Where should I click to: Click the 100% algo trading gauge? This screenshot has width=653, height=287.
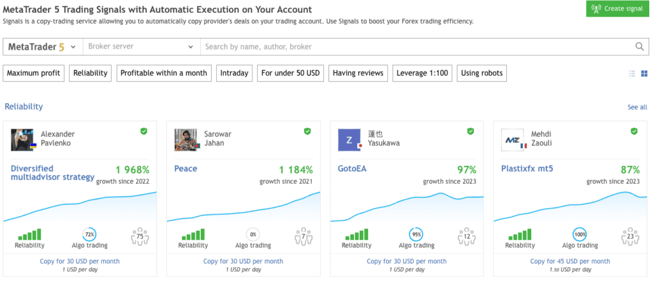[580, 235]
